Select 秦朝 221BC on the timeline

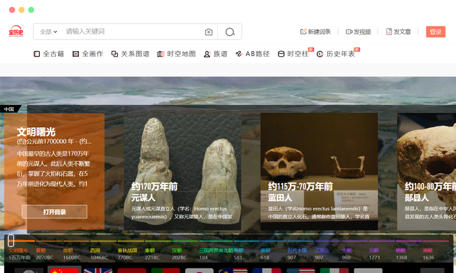pyautogui.click(x=152, y=254)
